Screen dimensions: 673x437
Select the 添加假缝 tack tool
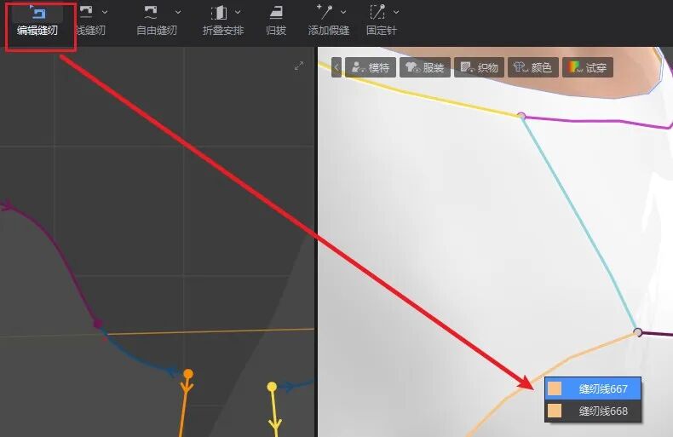328,21
